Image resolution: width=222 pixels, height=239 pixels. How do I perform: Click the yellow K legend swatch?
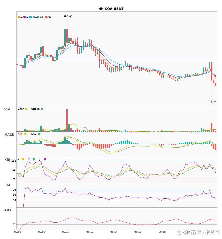(x=23, y=159)
